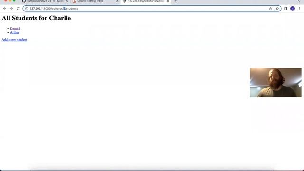
Task: Open the browser side panel
Action: click(x=285, y=9)
